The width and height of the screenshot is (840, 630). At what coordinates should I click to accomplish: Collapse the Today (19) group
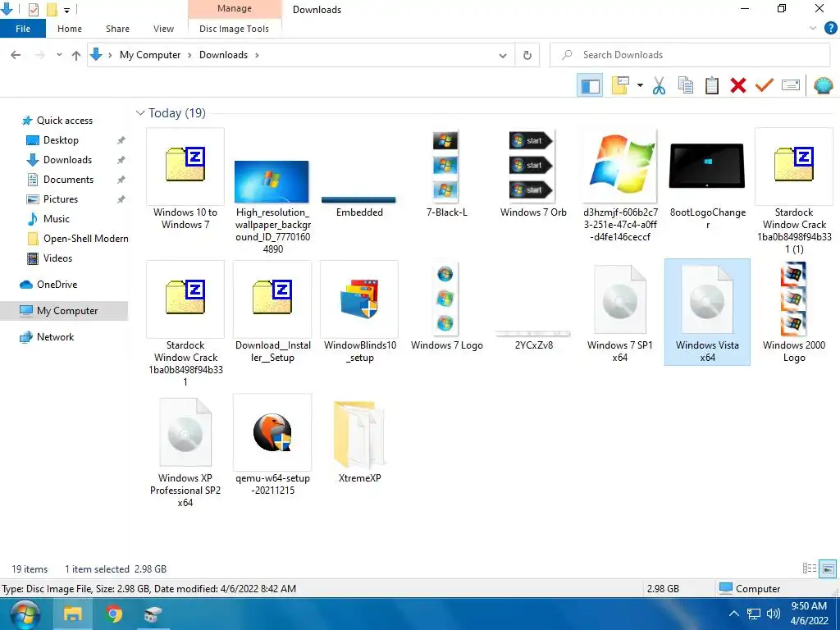tap(140, 113)
